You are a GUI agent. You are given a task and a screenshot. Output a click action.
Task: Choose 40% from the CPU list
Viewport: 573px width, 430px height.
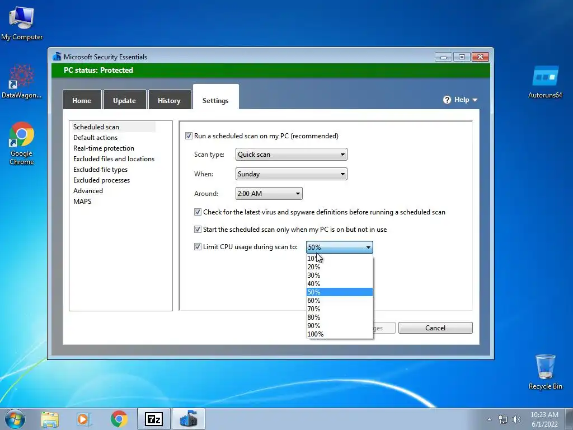point(340,284)
